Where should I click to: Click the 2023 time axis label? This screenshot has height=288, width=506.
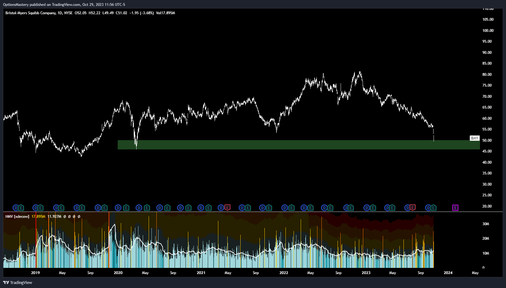click(366, 273)
